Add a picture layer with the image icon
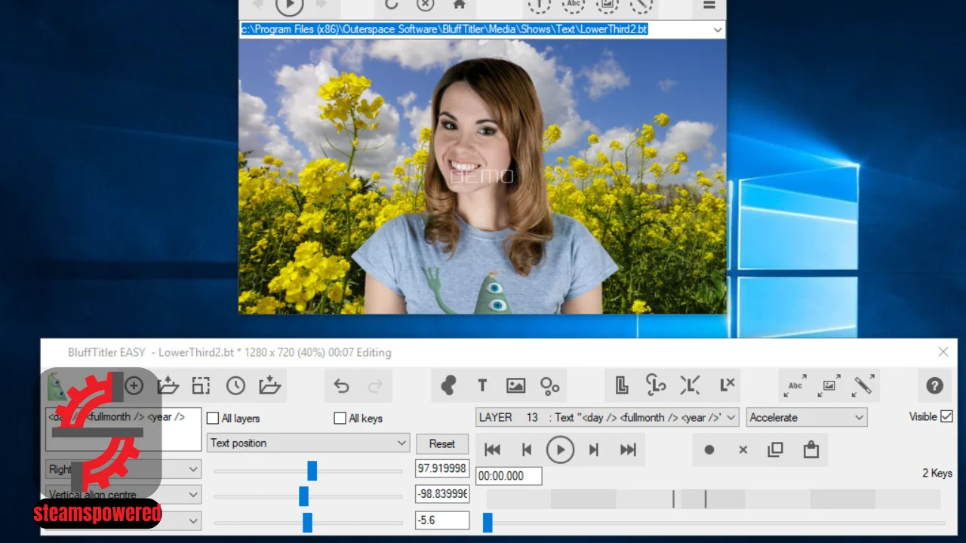The width and height of the screenshot is (966, 543). (x=516, y=386)
